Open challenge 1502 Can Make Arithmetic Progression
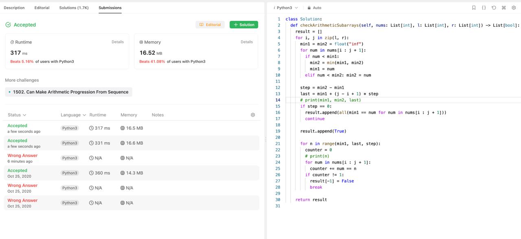521x239 pixels. [x=68, y=92]
